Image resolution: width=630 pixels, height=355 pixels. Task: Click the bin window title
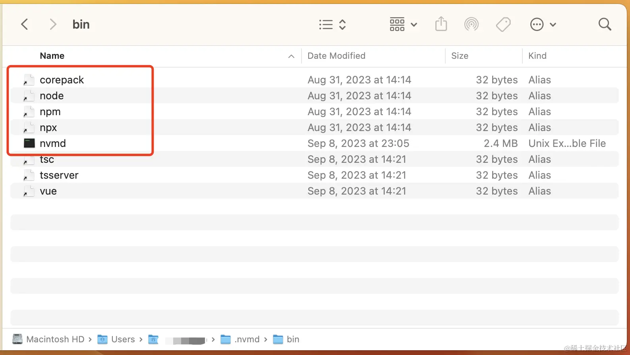(81, 25)
